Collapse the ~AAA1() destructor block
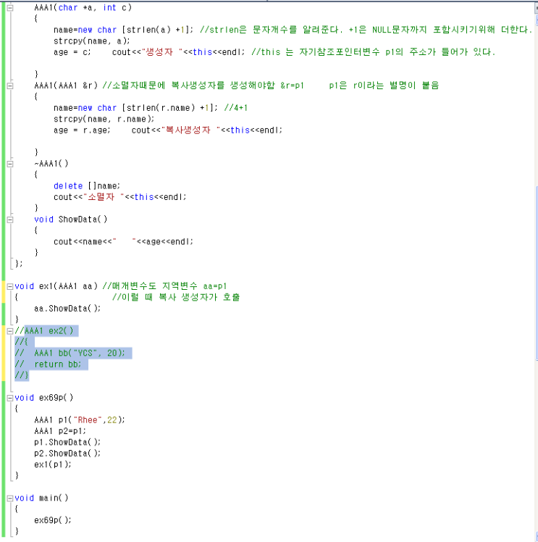538x542 pixels. [10, 164]
